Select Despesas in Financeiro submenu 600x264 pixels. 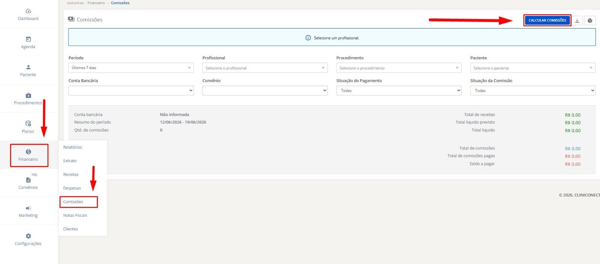click(x=72, y=188)
